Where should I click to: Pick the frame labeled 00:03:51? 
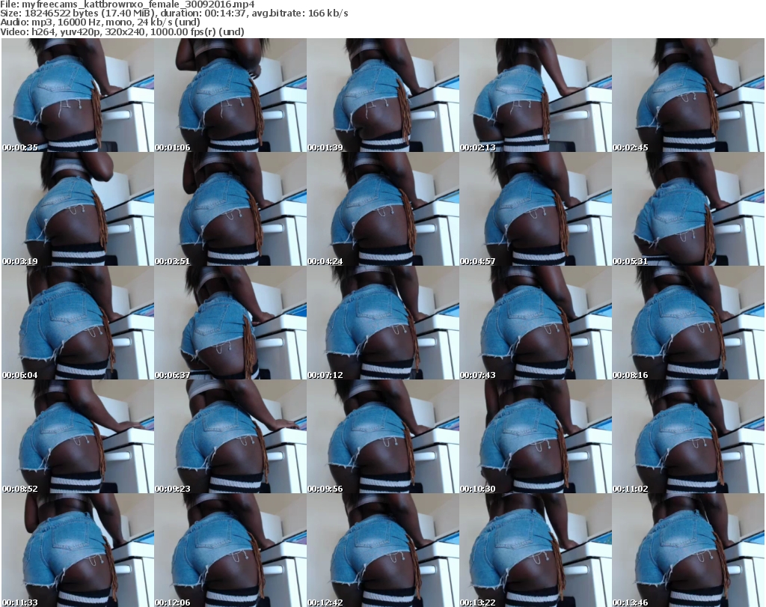(x=230, y=209)
